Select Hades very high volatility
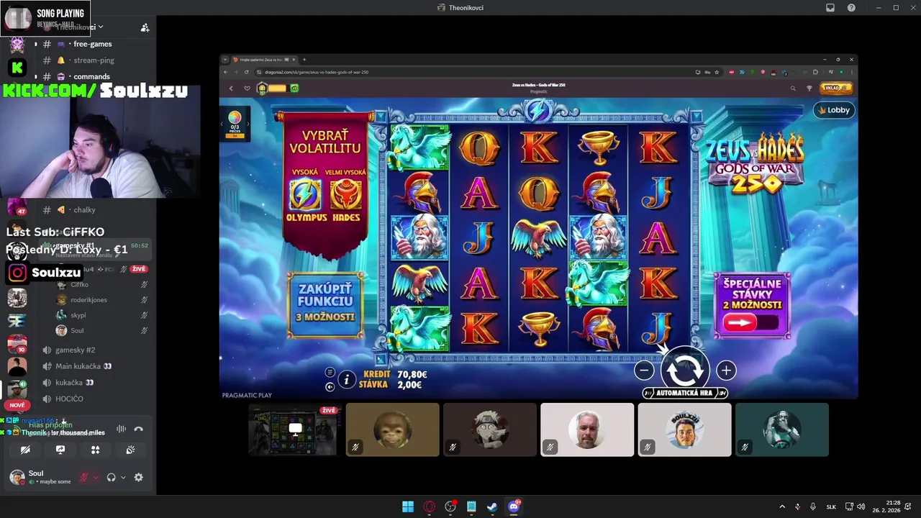The width and height of the screenshot is (921, 518). 346,196
